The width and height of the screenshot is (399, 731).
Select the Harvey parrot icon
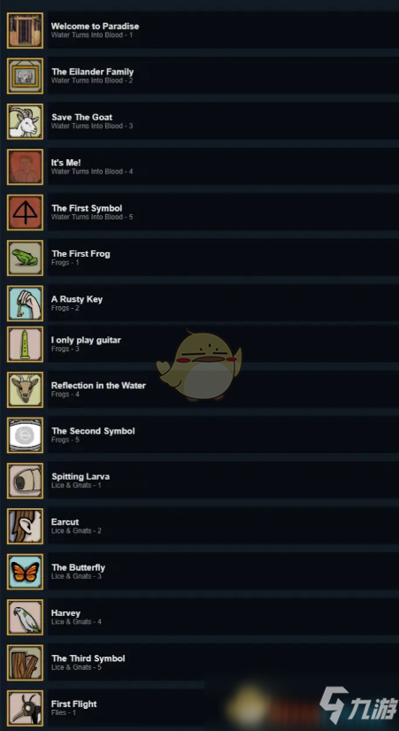click(x=25, y=617)
